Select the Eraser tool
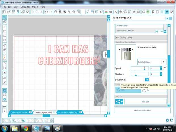The height and width of the screenshot is (132, 176). pos(5,78)
